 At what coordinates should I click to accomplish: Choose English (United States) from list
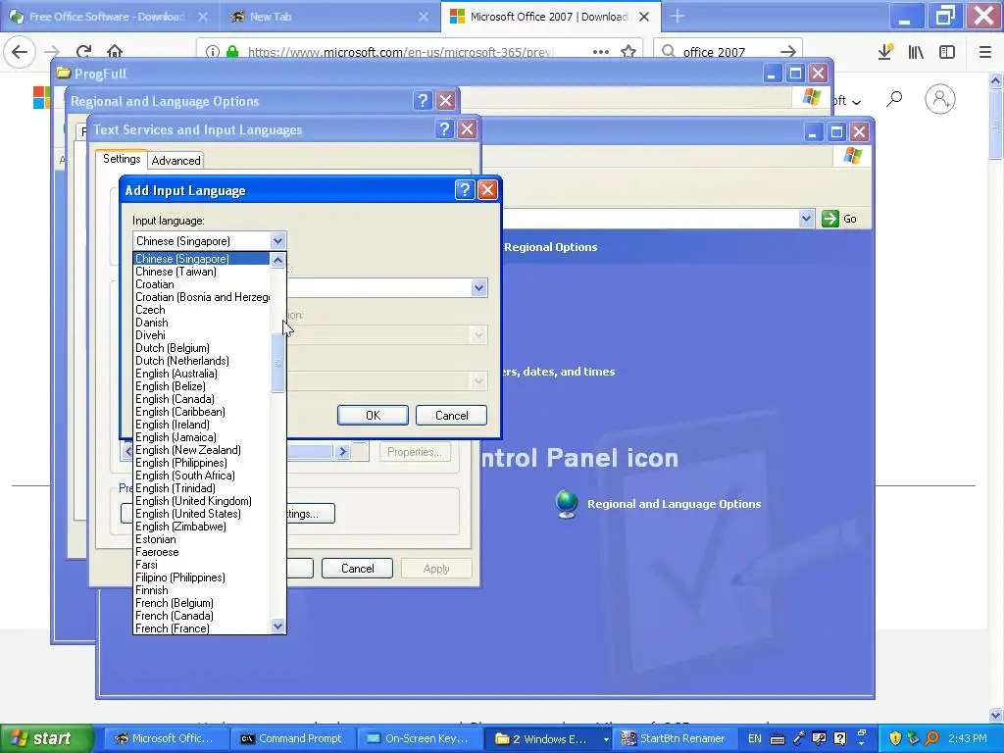coord(202,514)
